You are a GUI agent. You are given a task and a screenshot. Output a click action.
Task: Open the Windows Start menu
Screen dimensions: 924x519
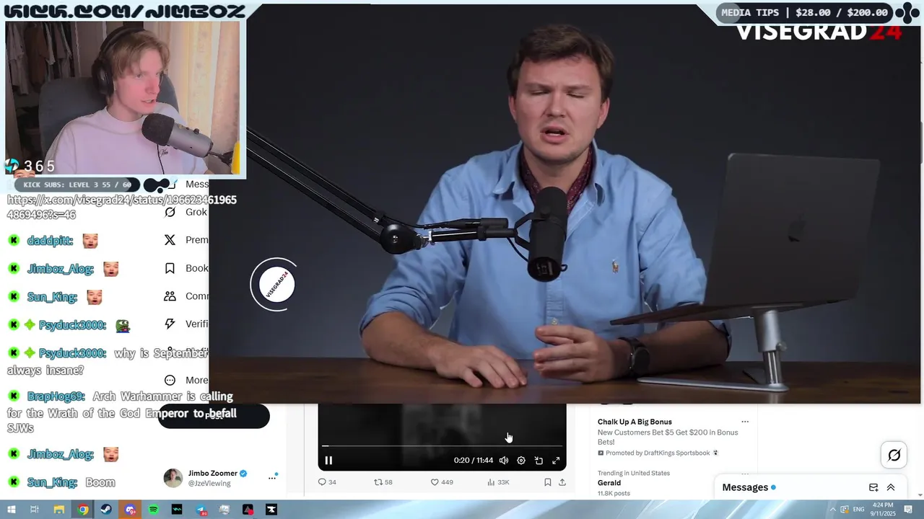tap(11, 510)
